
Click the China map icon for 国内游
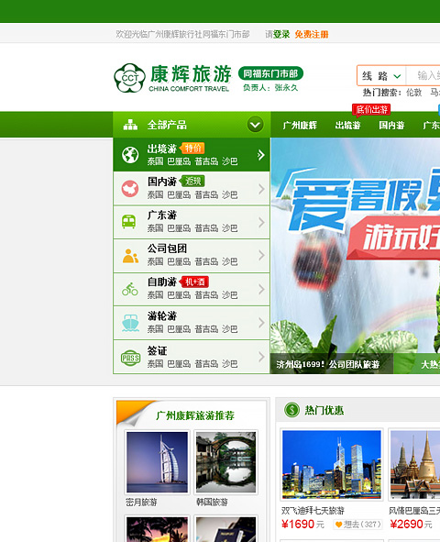coord(130,189)
